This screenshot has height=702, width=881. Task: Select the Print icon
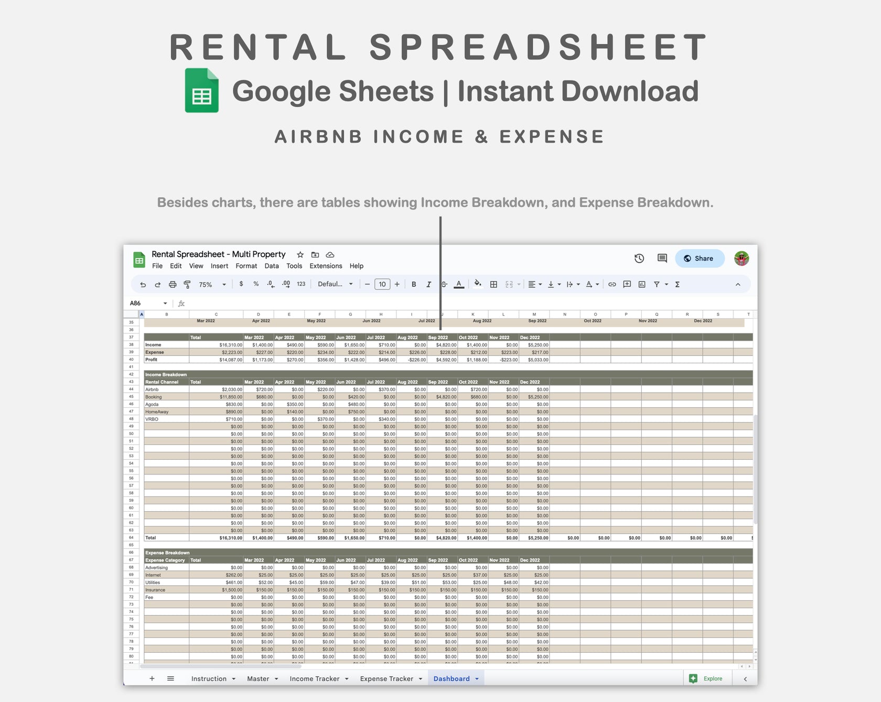pyautogui.click(x=172, y=284)
